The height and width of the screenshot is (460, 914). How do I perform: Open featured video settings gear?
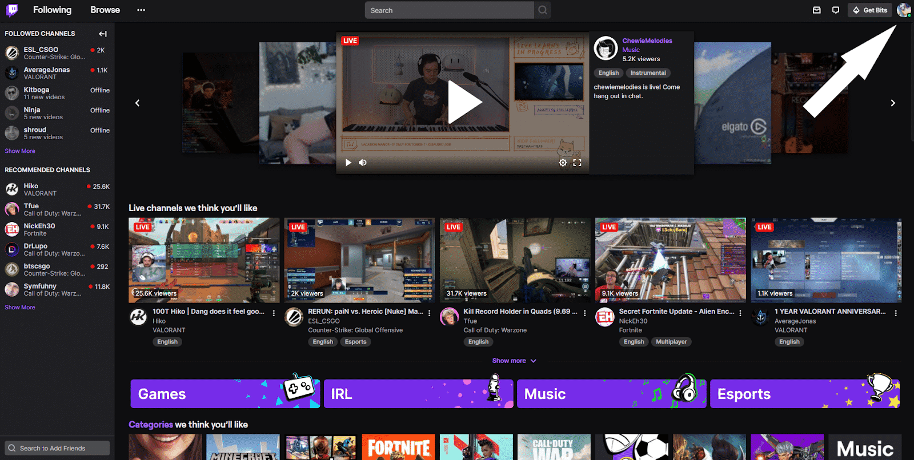[563, 163]
